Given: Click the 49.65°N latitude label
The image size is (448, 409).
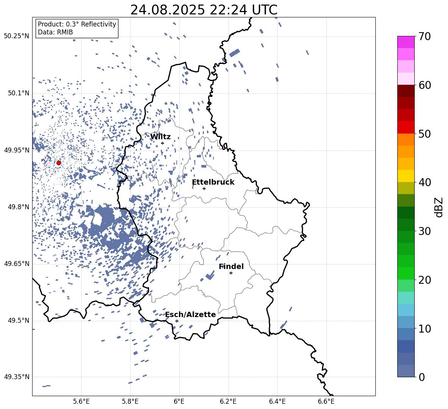Looking at the screenshot, I should [x=17, y=264].
